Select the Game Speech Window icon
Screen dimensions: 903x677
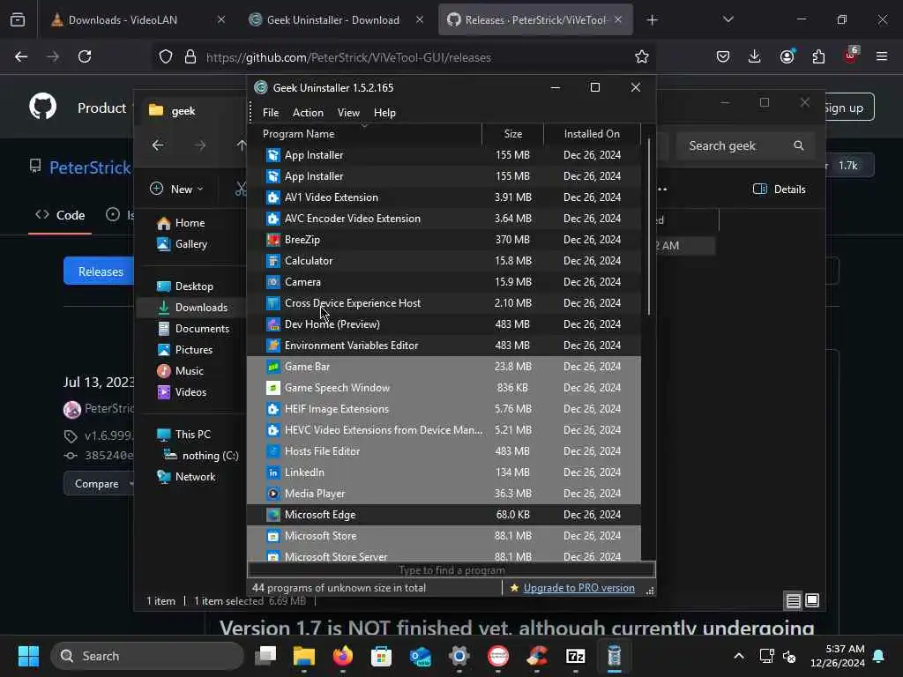click(x=273, y=388)
